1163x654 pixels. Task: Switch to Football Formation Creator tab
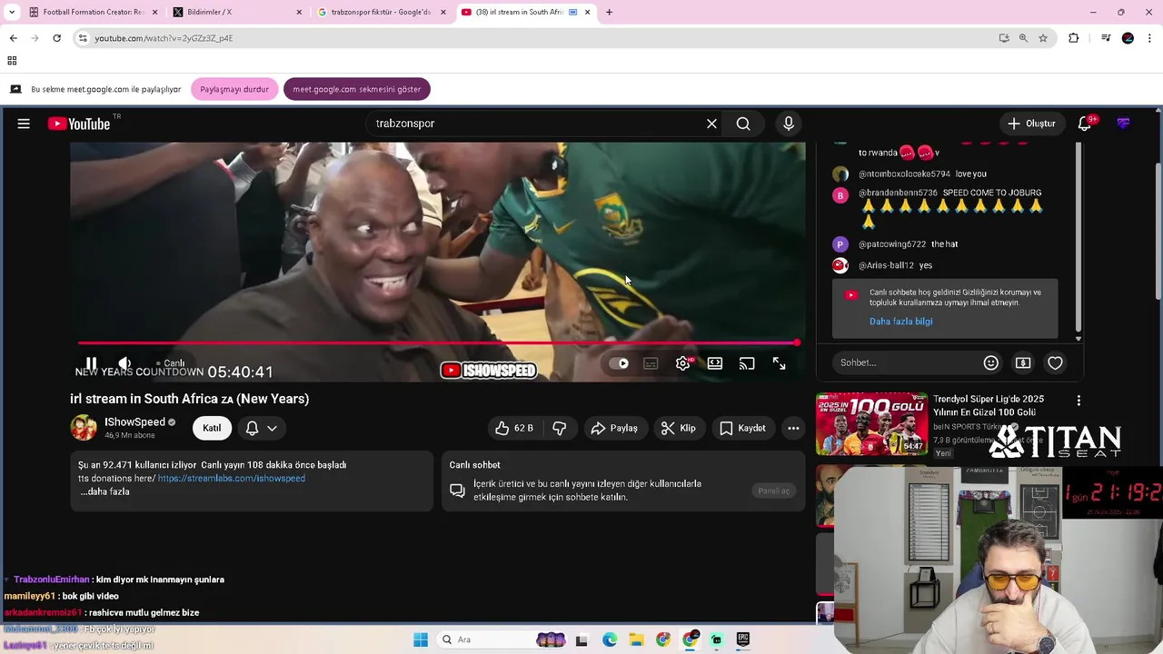pos(93,12)
